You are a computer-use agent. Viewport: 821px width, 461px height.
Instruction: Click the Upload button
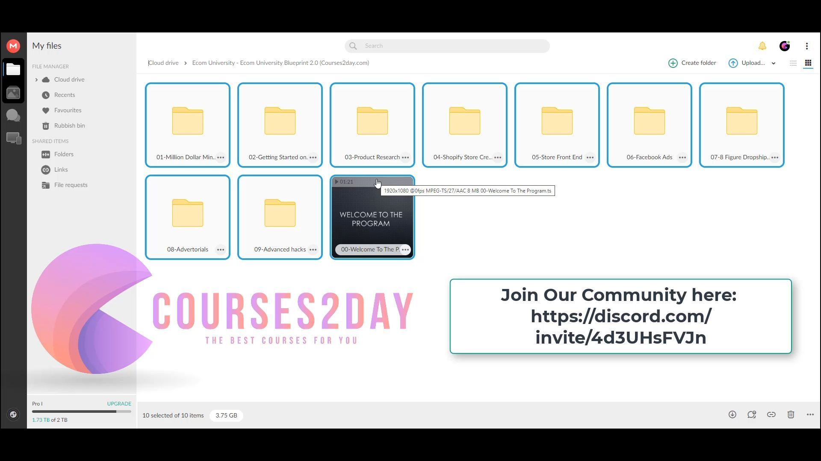747,63
